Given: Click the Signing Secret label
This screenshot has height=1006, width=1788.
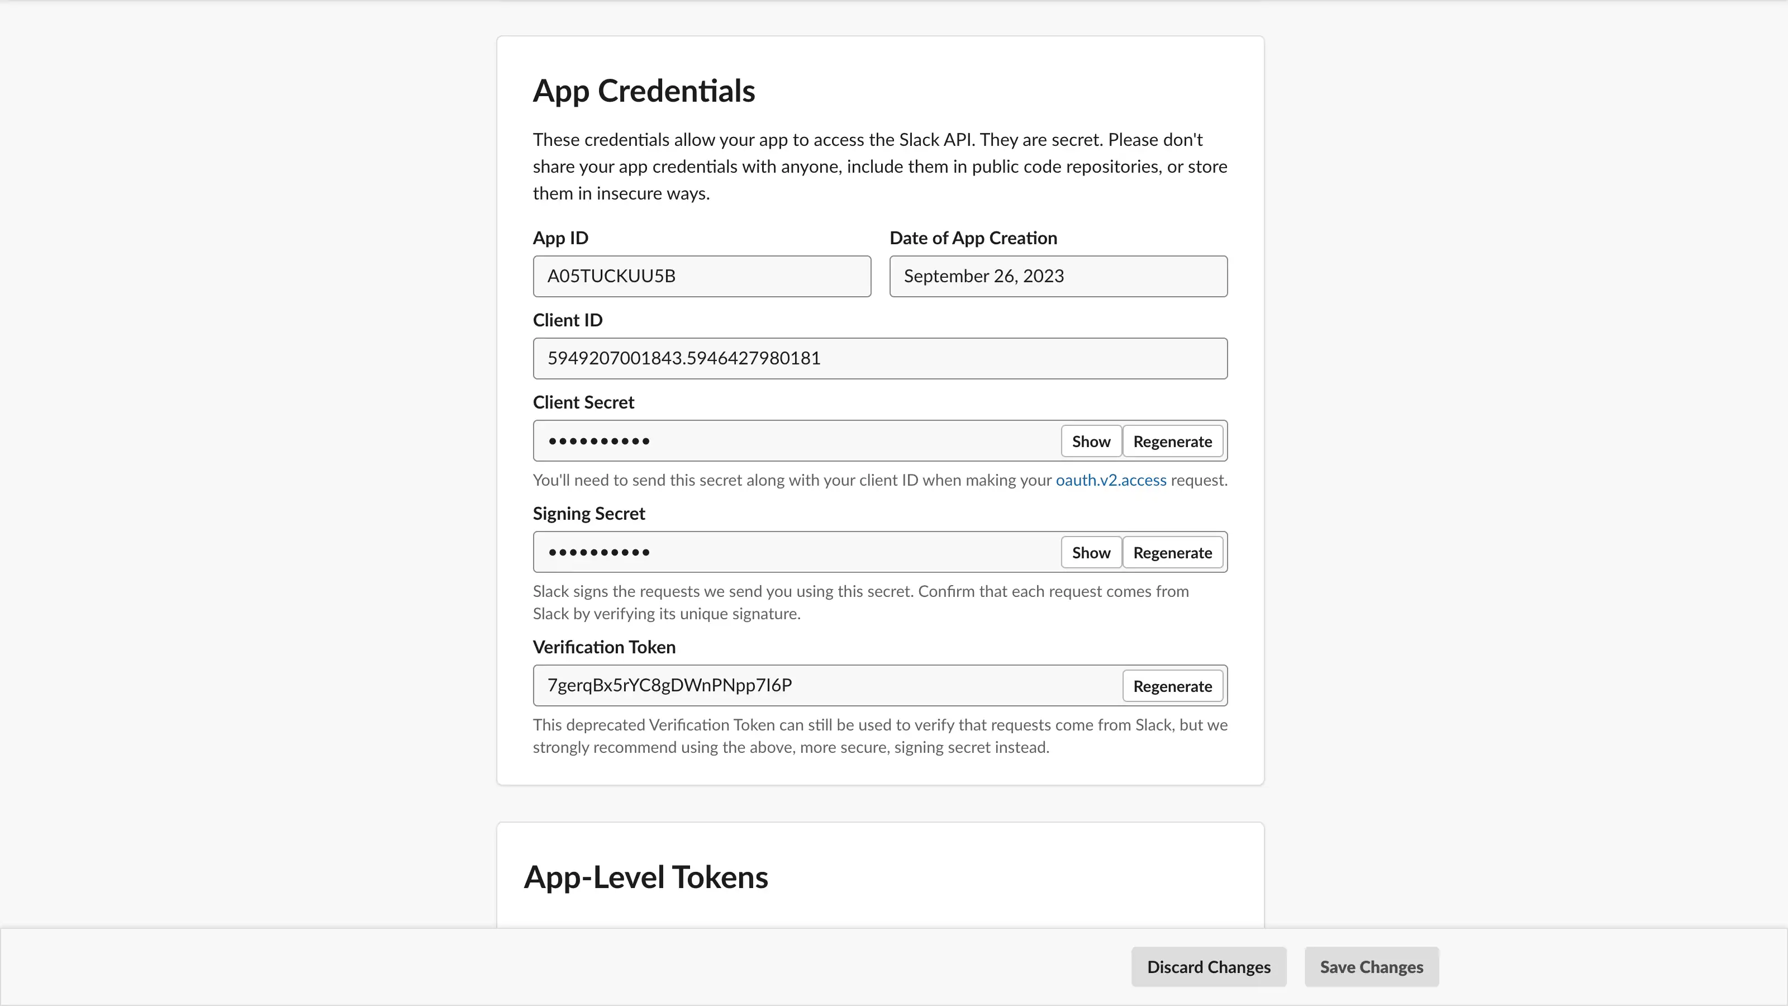Looking at the screenshot, I should (x=588, y=514).
